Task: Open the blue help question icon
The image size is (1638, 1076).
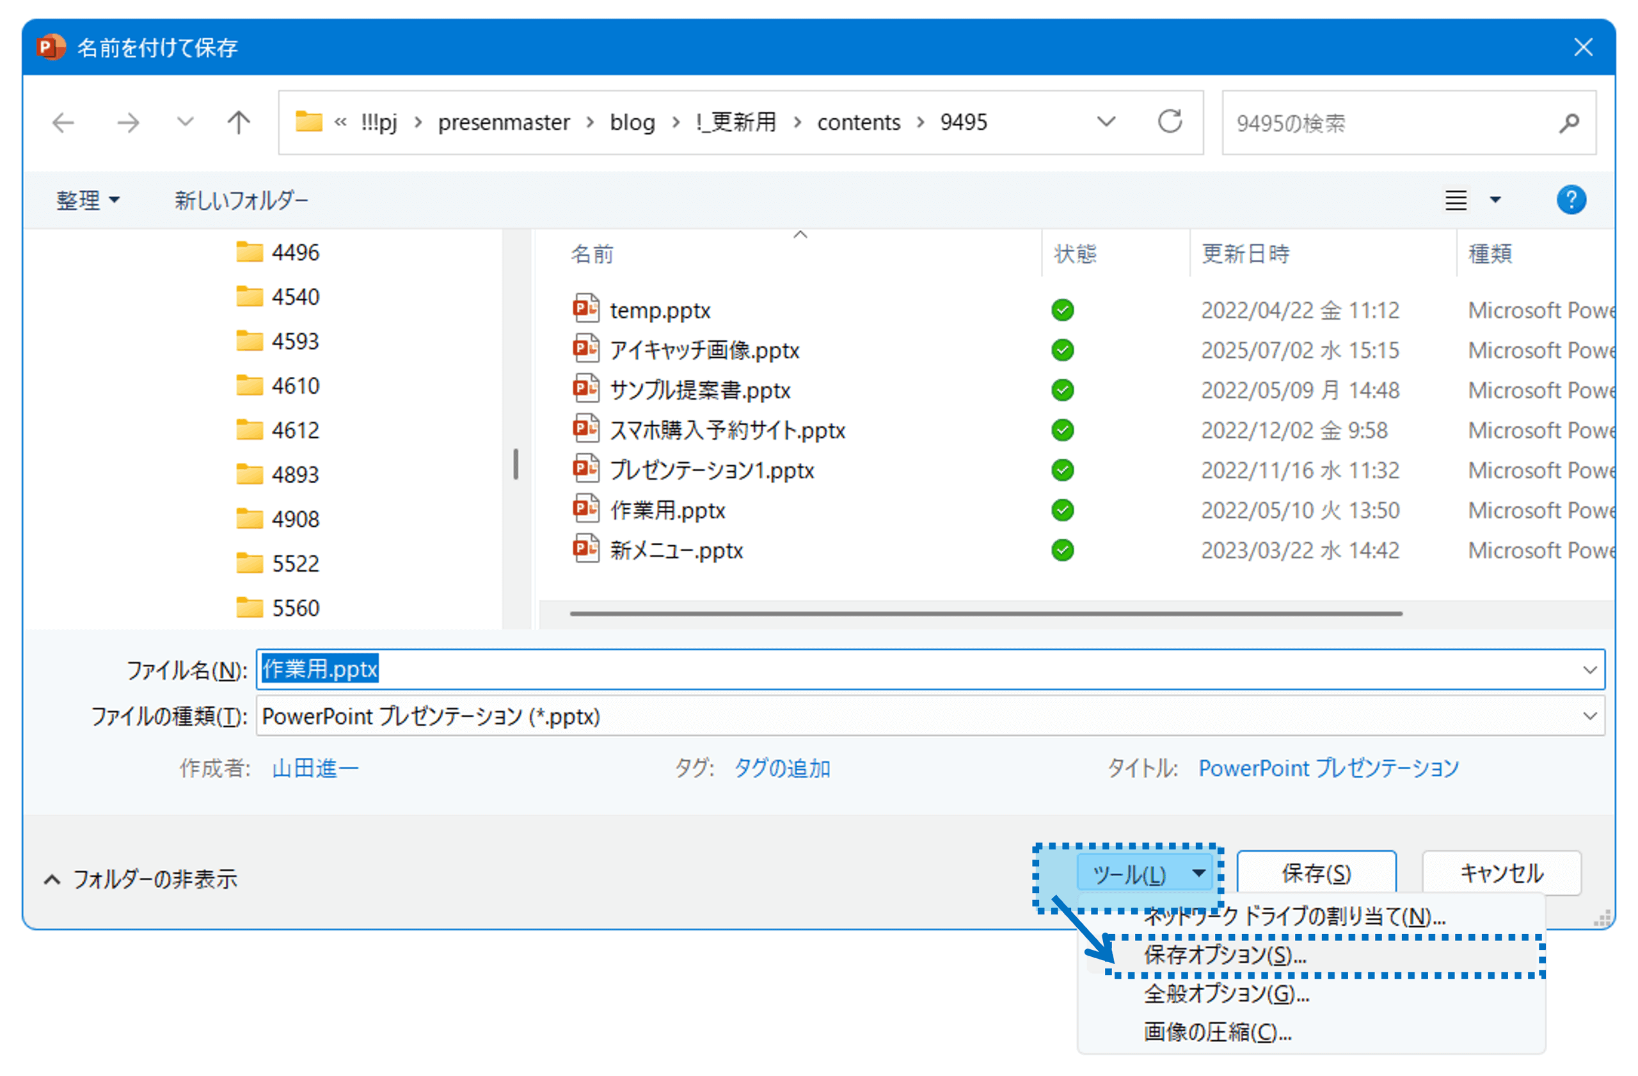Action: pyautogui.click(x=1571, y=200)
